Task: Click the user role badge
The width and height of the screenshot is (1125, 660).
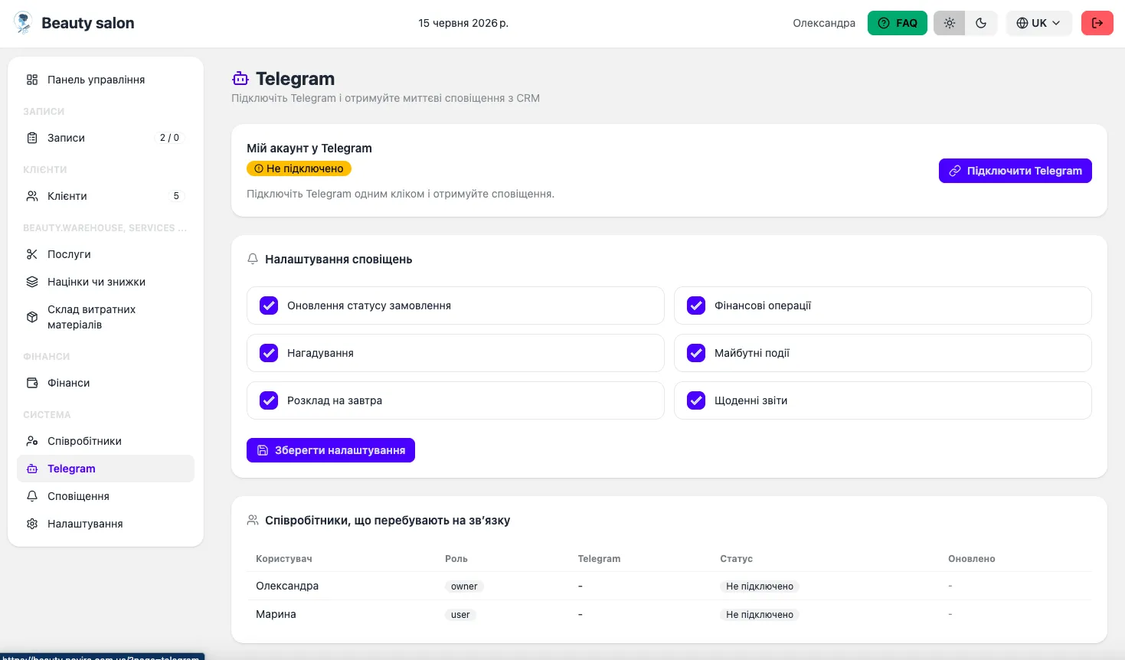Action: click(x=460, y=615)
